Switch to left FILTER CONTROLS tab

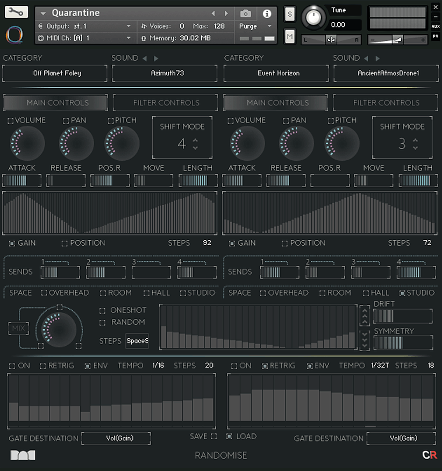[x=166, y=103]
